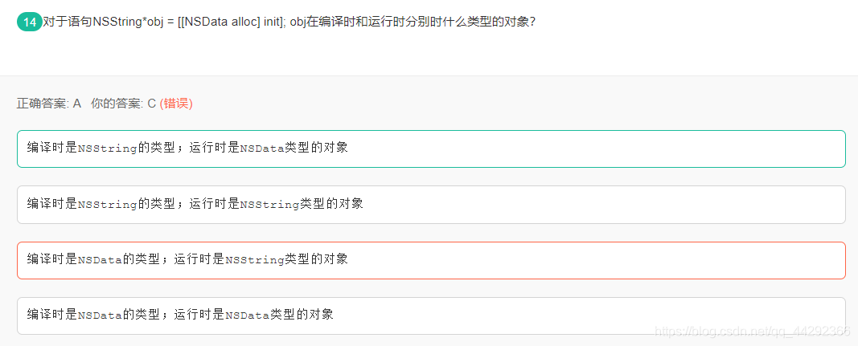The image size is (858, 346).
Task: Click NSString text in the first option
Action: coord(108,149)
